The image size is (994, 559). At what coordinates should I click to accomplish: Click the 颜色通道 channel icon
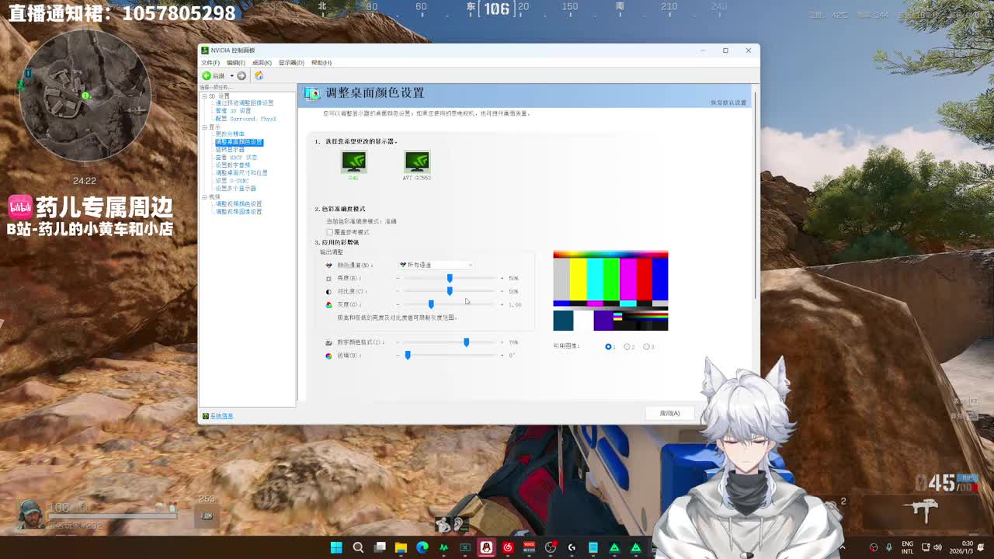(x=328, y=265)
